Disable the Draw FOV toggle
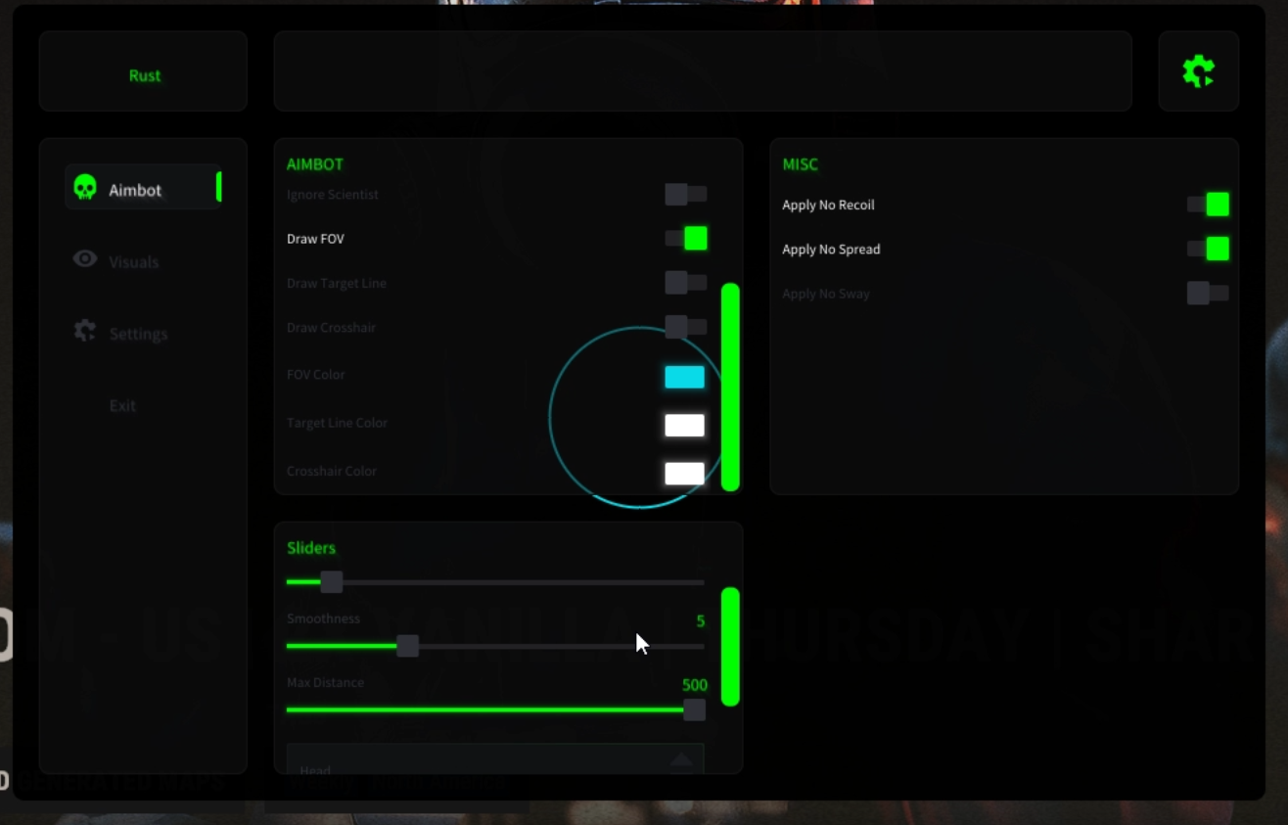The height and width of the screenshot is (825, 1288). tap(685, 238)
